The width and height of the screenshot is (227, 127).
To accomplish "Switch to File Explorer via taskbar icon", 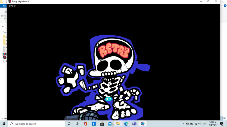I will coord(118,124).
